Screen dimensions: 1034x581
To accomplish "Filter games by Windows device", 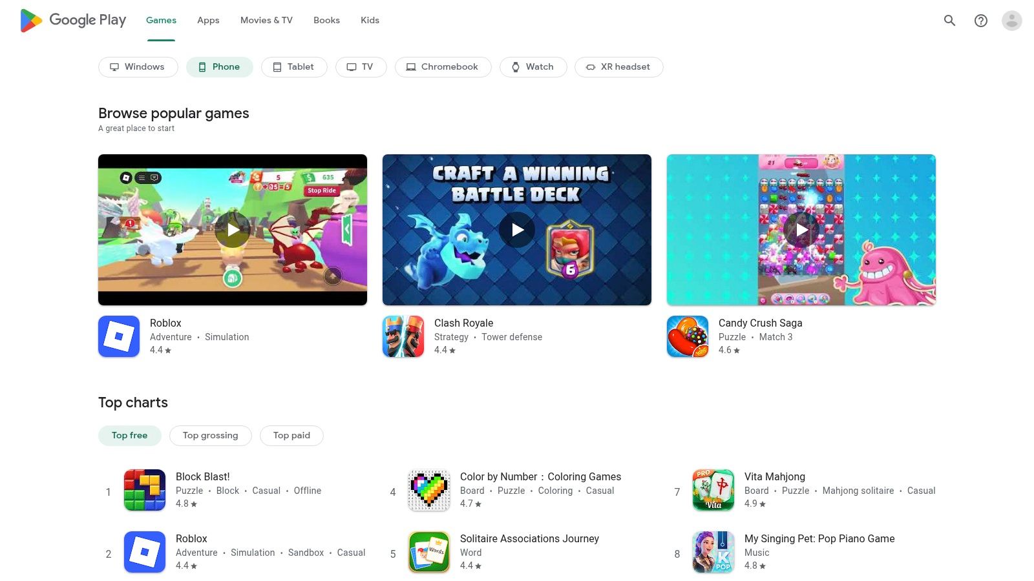I will (138, 67).
